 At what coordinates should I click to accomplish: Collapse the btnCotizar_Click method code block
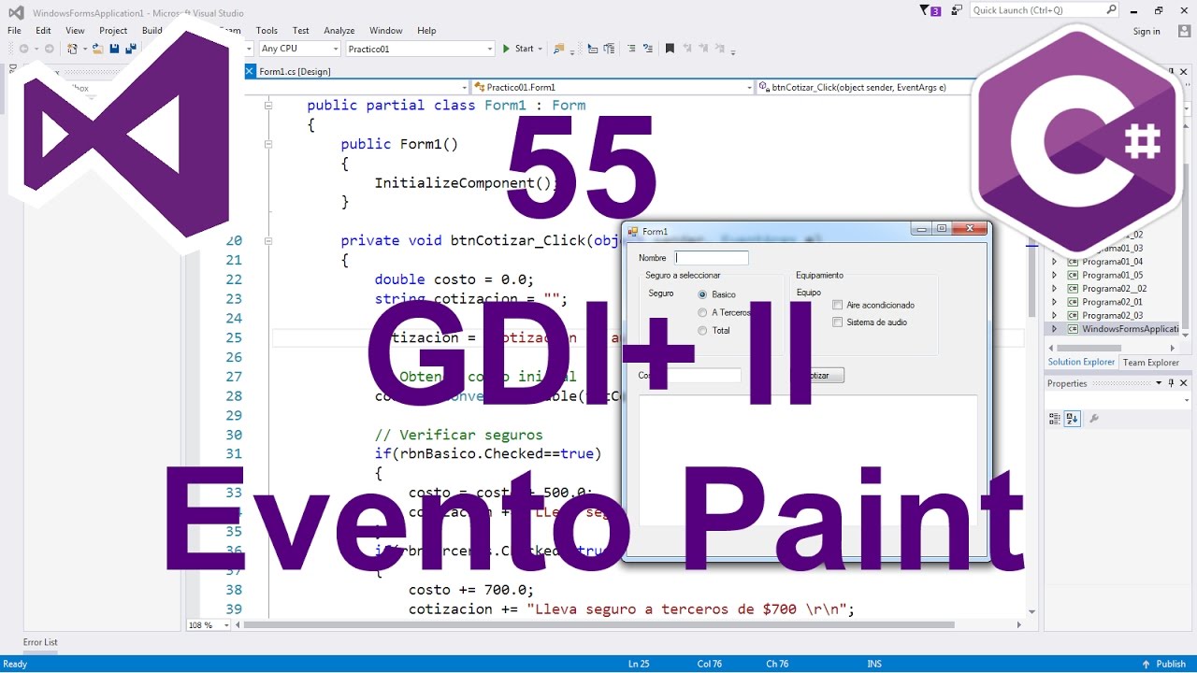coord(268,240)
